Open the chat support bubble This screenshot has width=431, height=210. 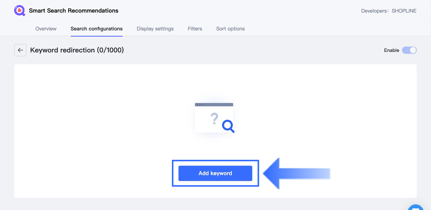(416, 207)
